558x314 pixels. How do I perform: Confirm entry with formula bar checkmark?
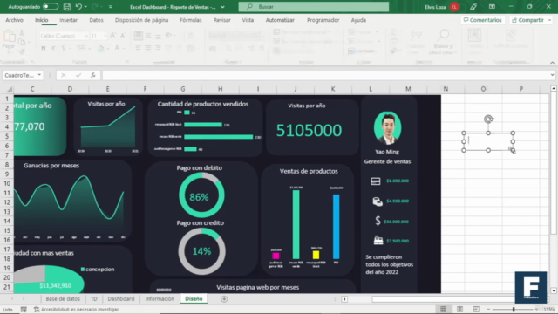pos(78,75)
